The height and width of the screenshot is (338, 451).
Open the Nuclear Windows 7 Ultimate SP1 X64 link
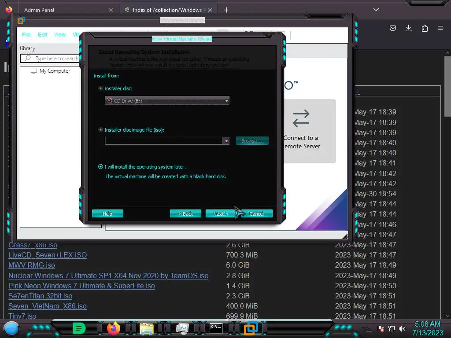pos(108,276)
